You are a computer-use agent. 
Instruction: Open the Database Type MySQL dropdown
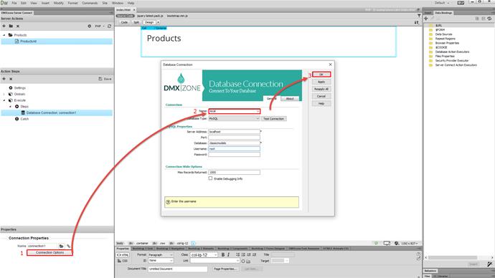pyautogui.click(x=235, y=118)
